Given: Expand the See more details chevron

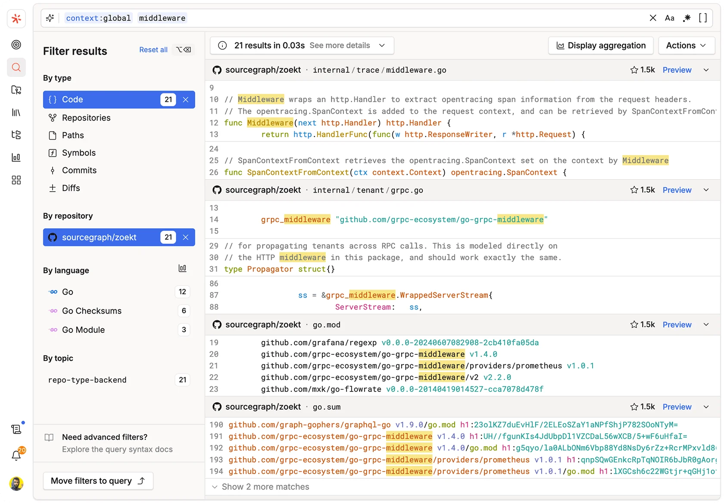Looking at the screenshot, I should 381,45.
